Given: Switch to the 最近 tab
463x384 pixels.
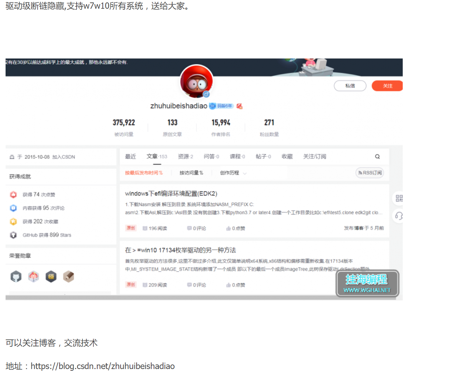Looking at the screenshot, I should point(131,157).
